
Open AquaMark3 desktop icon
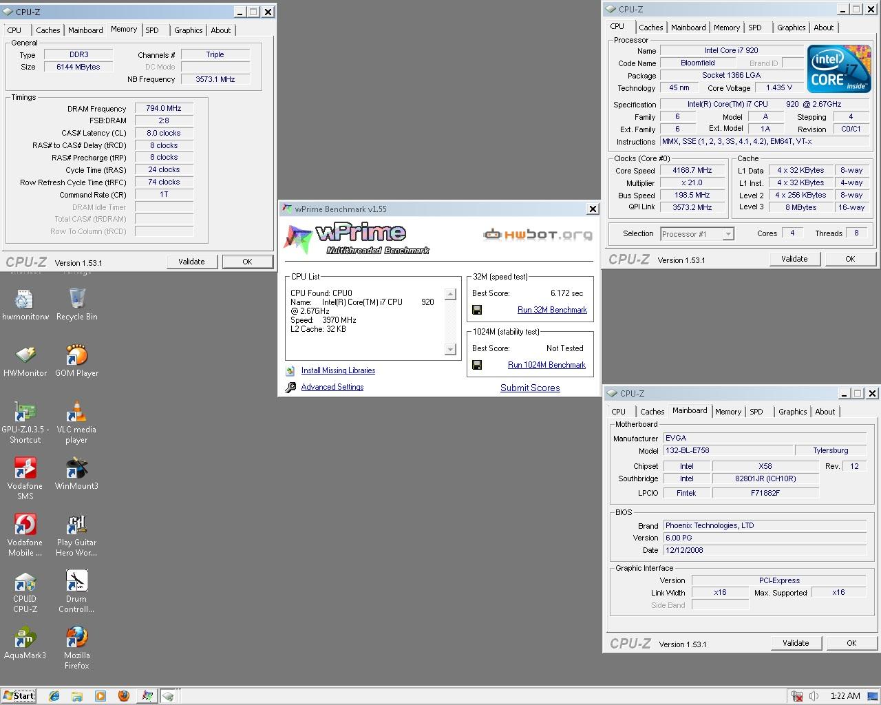pos(25,644)
